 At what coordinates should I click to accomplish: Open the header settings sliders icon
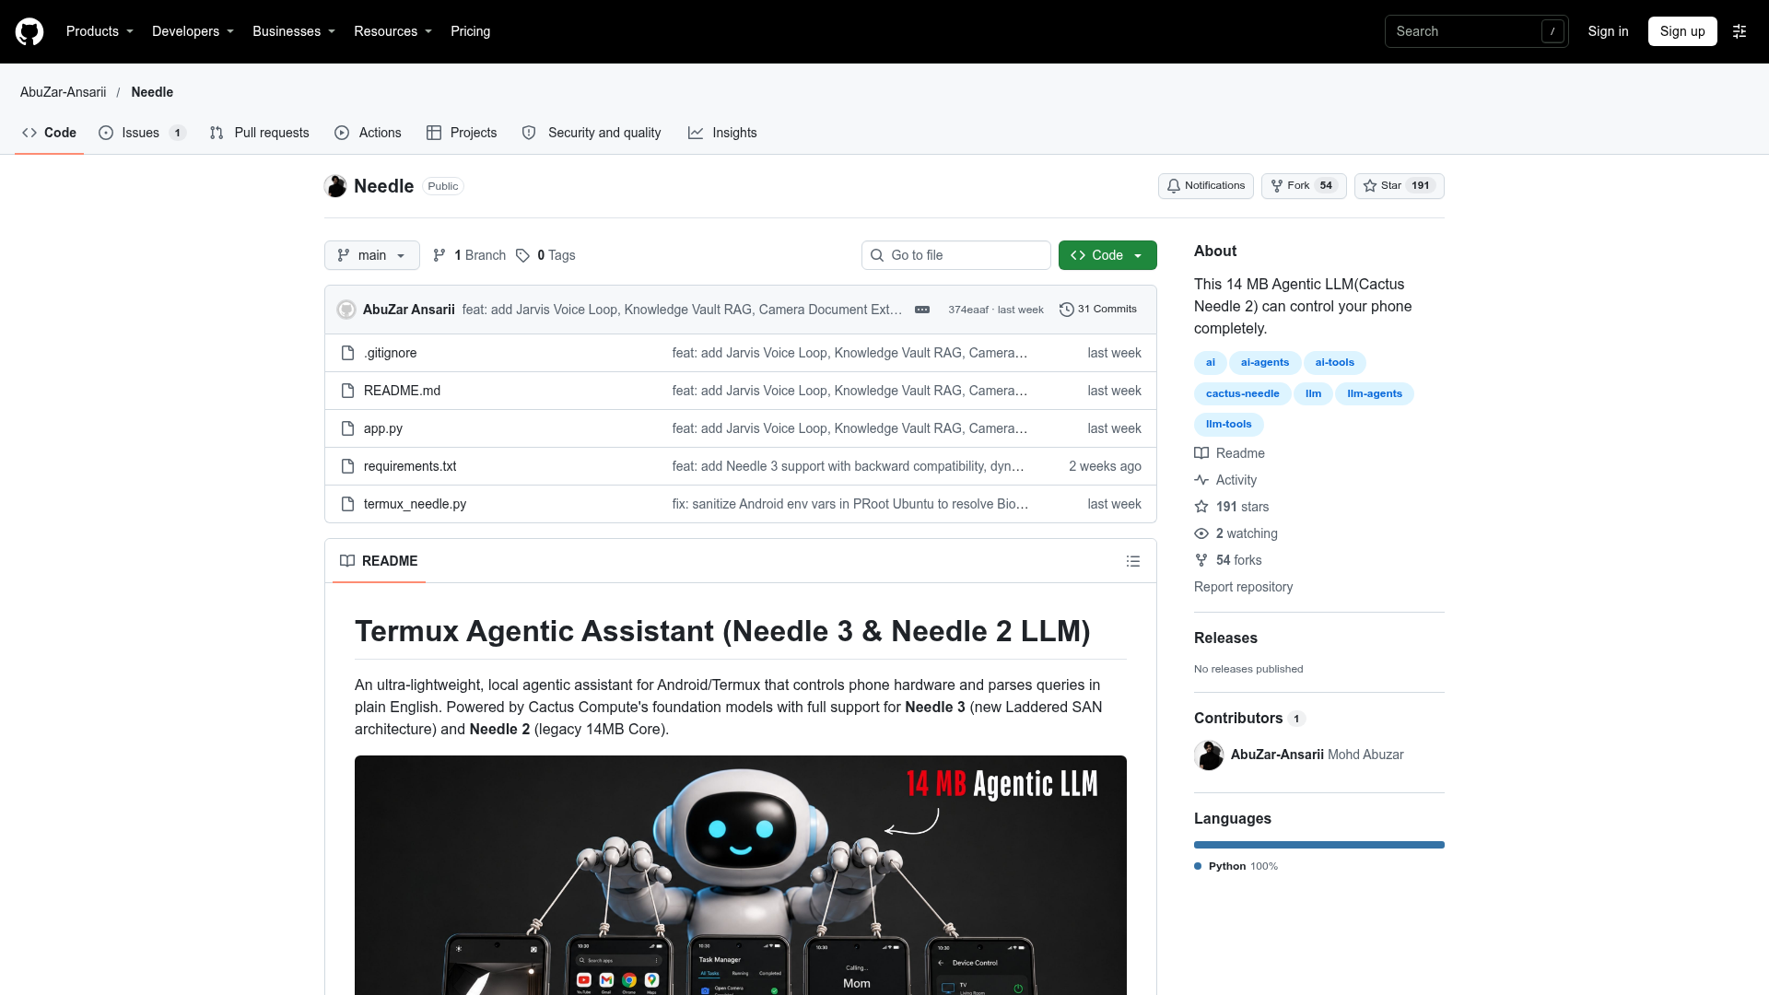[x=1740, y=31]
